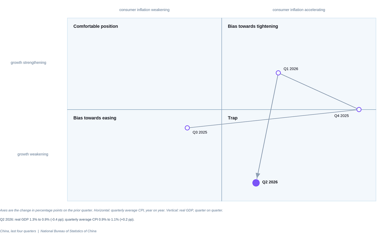The width and height of the screenshot is (385, 244).
Task: Click the Bias towards easing heading
Action: pyautogui.click(x=95, y=118)
